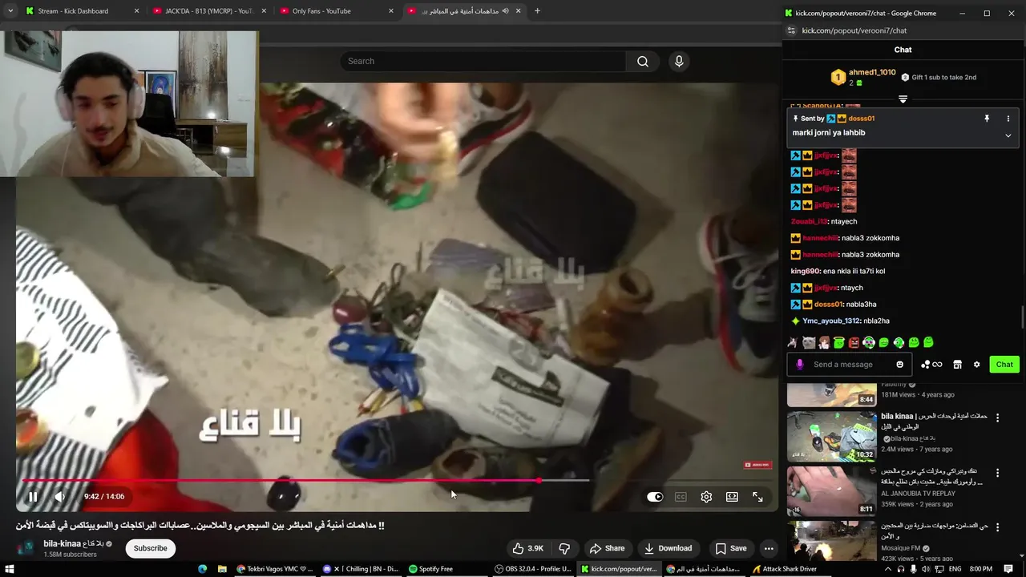This screenshot has height=577, width=1026.
Task: Open Kick chat settings gear
Action: (x=976, y=365)
